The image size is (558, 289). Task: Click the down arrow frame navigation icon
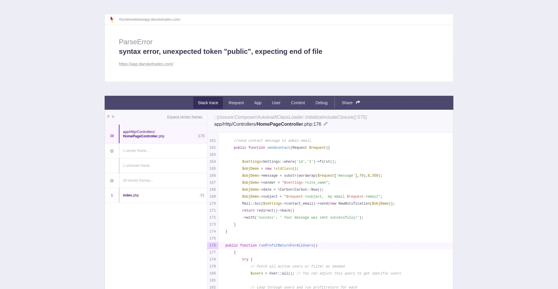pos(113,116)
